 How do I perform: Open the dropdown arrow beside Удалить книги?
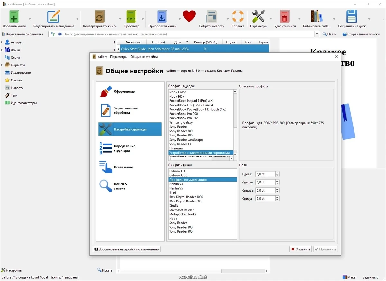tap(299, 19)
